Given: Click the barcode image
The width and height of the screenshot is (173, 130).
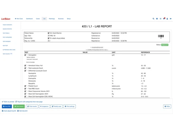Looking at the screenshot, I should (x=161, y=36).
